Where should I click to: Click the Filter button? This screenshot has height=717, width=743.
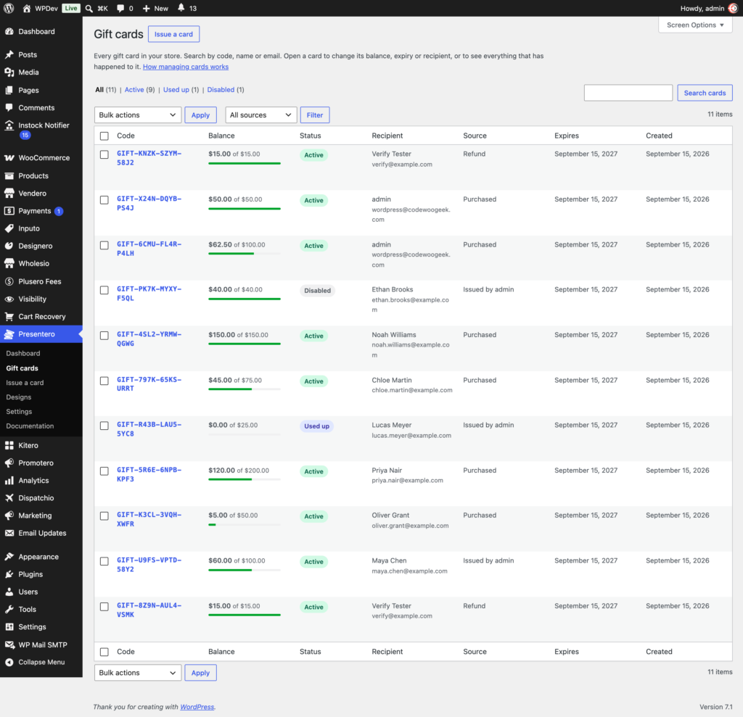pos(314,115)
